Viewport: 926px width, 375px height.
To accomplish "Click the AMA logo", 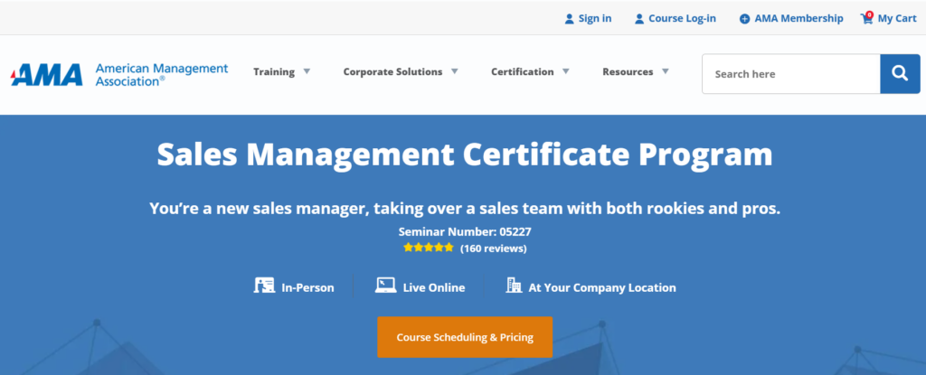I will pyautogui.click(x=47, y=75).
